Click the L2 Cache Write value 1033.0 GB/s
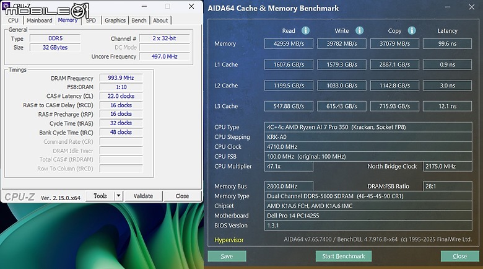 [x=342, y=86]
